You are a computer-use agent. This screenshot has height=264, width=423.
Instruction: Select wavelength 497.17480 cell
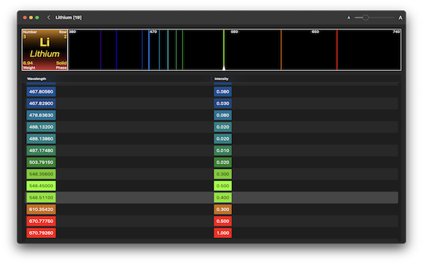tap(42, 151)
